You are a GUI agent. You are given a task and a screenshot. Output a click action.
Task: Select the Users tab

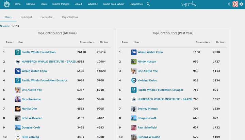[8, 17]
